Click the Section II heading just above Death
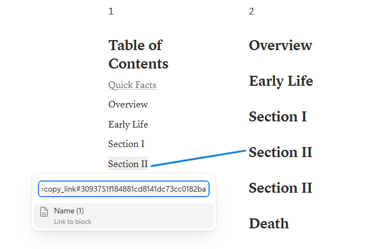 (280, 188)
